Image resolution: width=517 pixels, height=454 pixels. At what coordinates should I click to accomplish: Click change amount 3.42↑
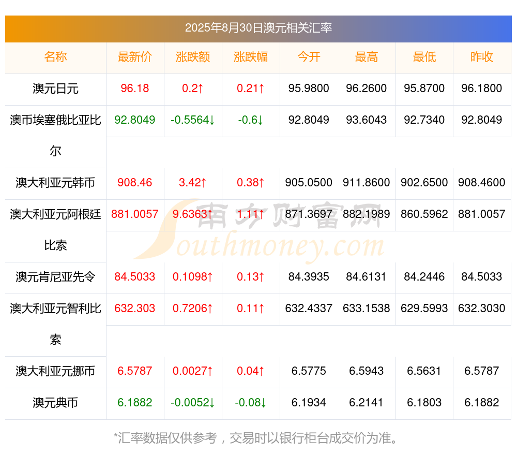193,183
